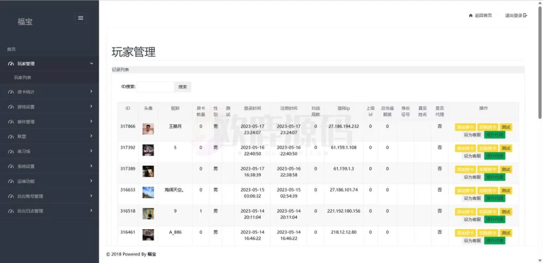Expand the 房卡统计 chevron arrow

(91, 92)
